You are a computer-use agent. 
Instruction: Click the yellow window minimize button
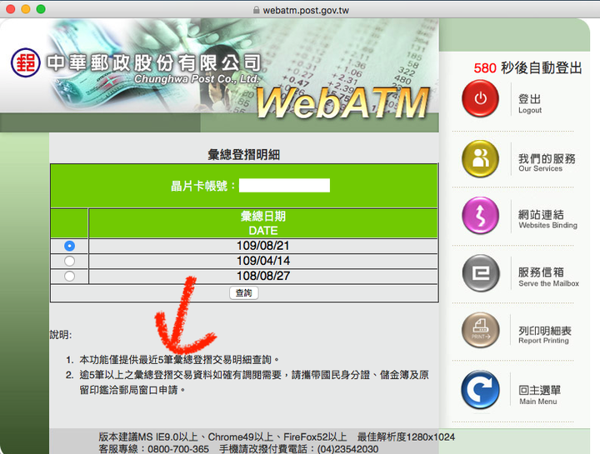click(x=26, y=9)
